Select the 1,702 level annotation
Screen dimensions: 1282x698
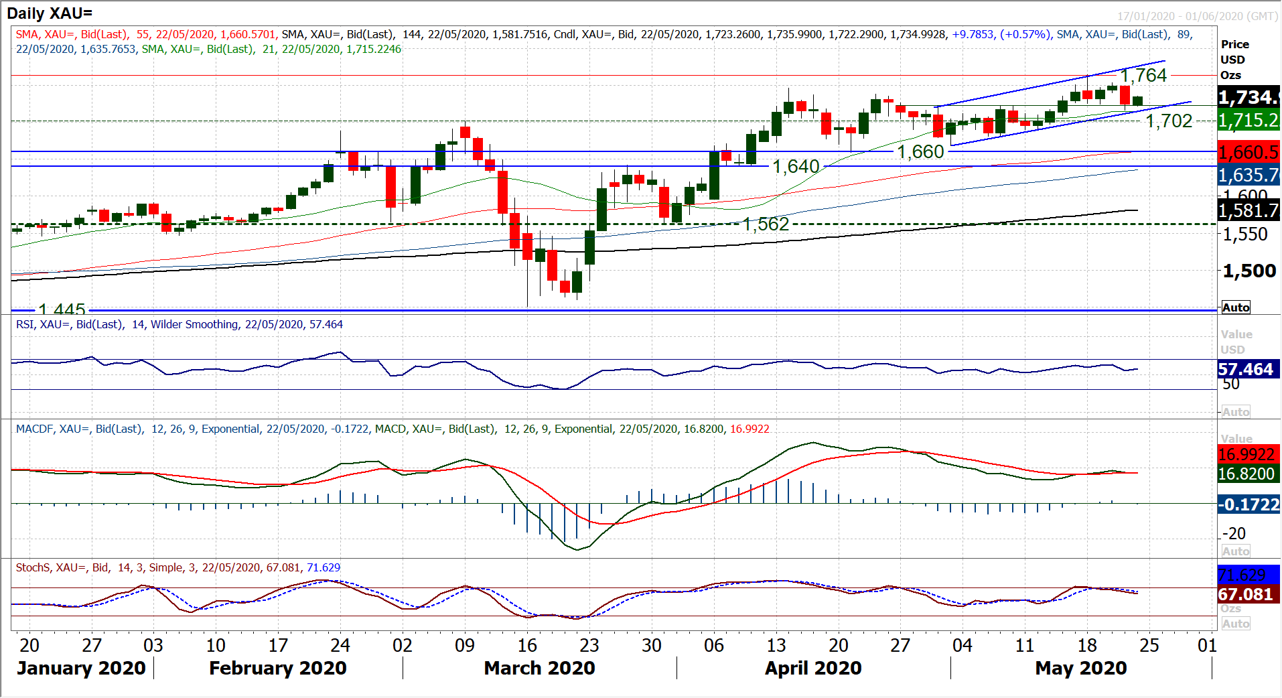[x=1169, y=121]
